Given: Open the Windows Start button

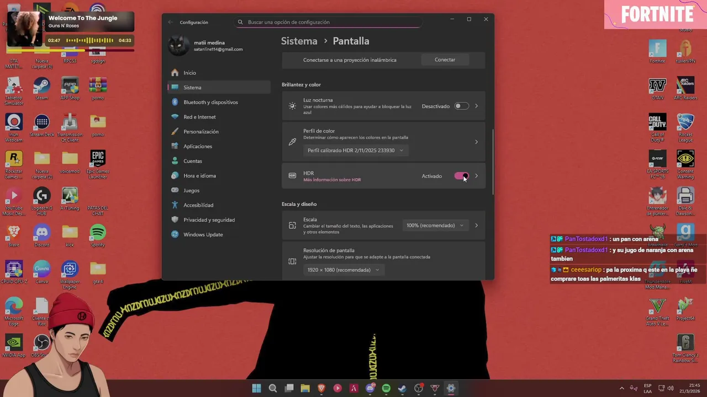Looking at the screenshot, I should pos(257,388).
